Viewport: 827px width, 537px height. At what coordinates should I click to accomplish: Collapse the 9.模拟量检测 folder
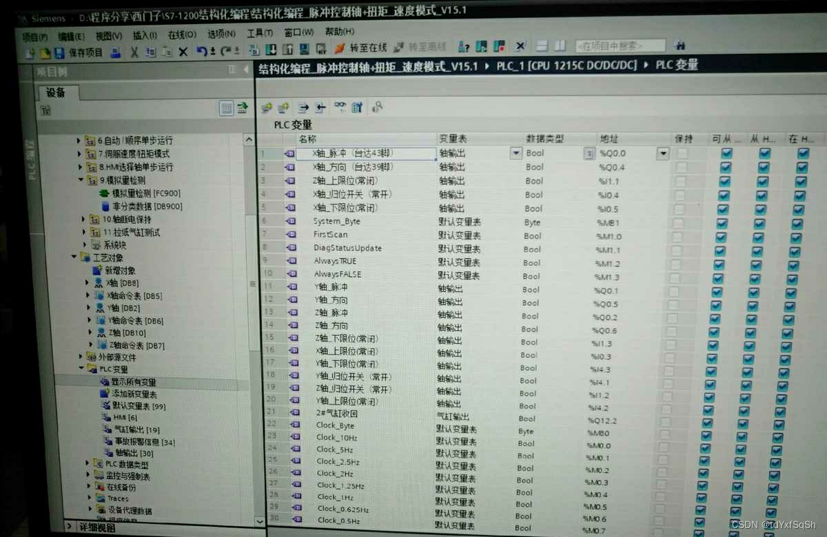pos(79,180)
